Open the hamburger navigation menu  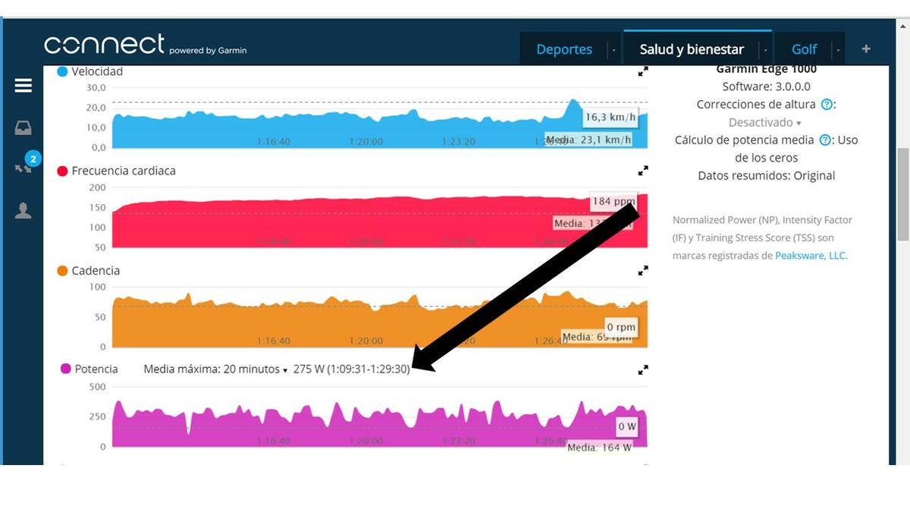(24, 86)
